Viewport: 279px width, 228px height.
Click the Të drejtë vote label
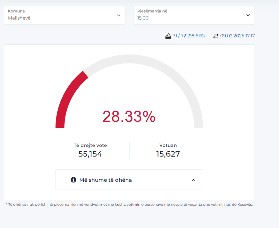pos(90,145)
